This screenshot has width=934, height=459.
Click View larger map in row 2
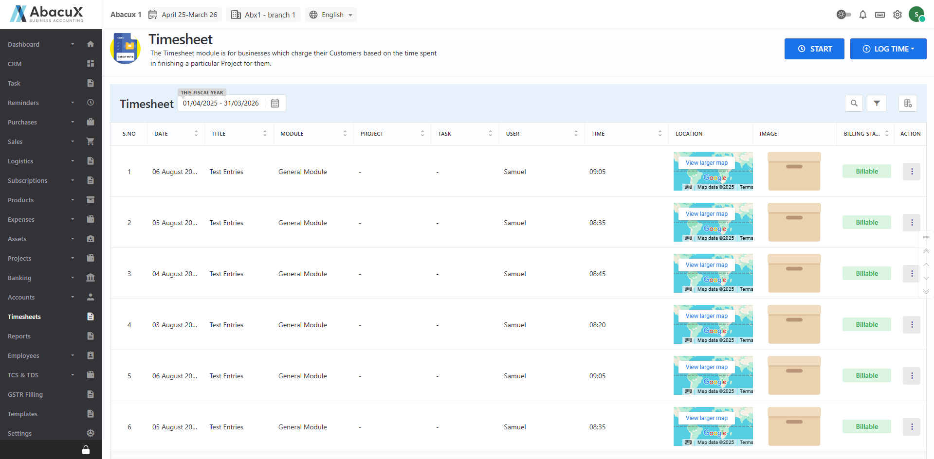(707, 214)
